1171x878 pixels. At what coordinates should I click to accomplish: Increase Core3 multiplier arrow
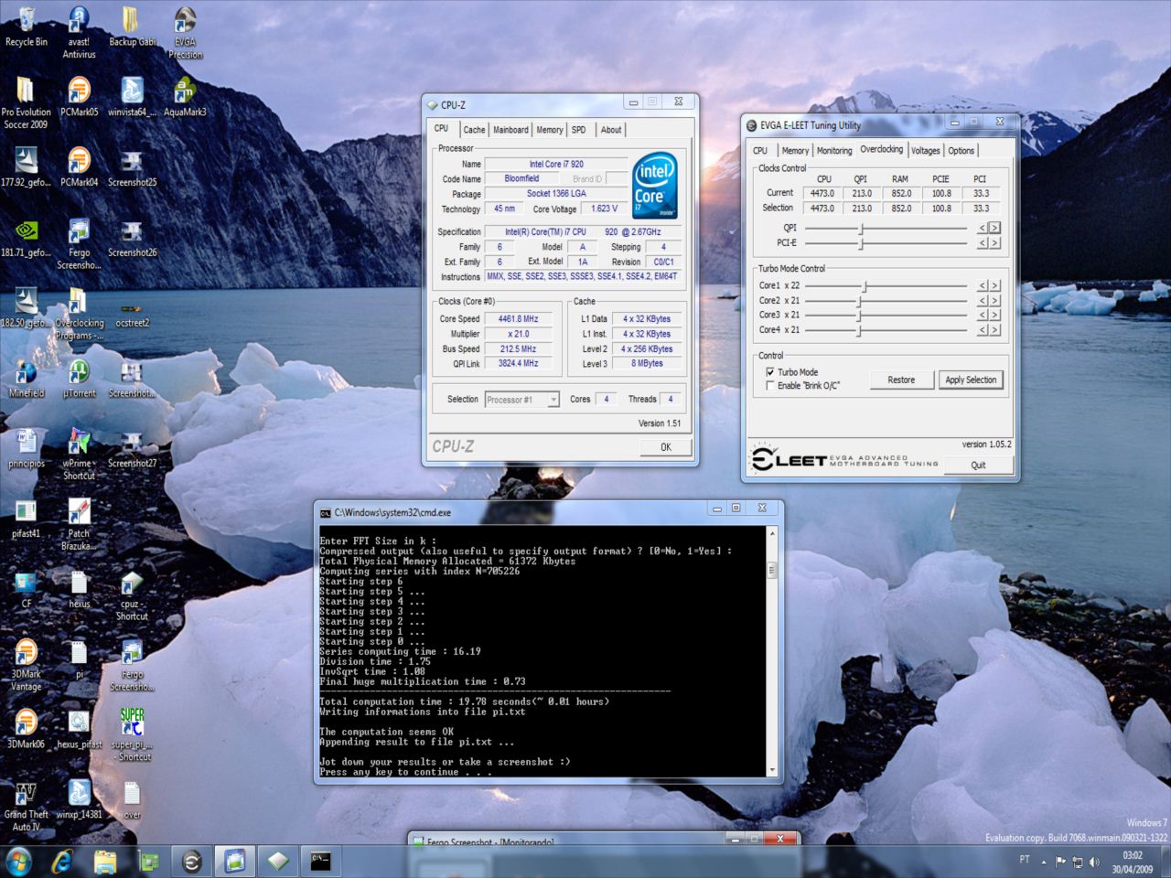point(994,315)
